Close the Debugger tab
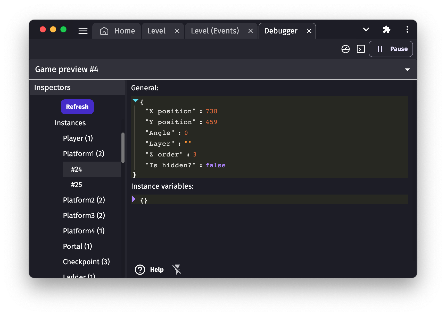446x316 pixels. [x=309, y=31]
